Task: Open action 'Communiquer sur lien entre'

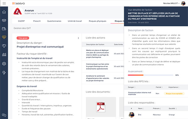Action: [x=97, y=66]
